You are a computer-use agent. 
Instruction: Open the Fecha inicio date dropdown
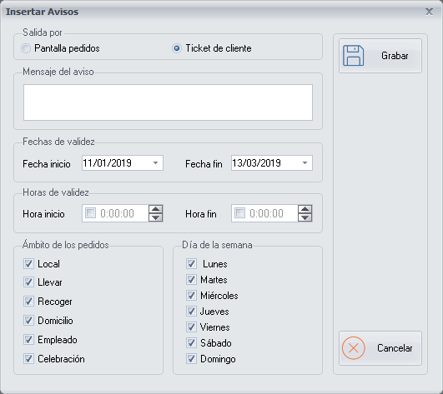(155, 163)
